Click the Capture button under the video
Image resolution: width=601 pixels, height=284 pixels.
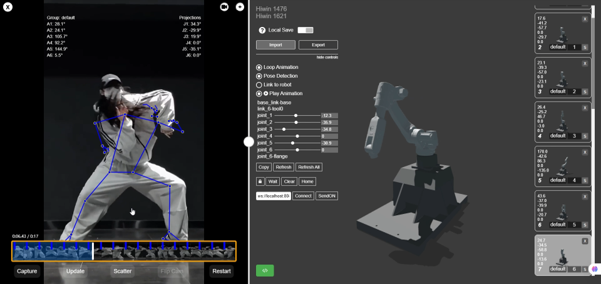tap(27, 271)
